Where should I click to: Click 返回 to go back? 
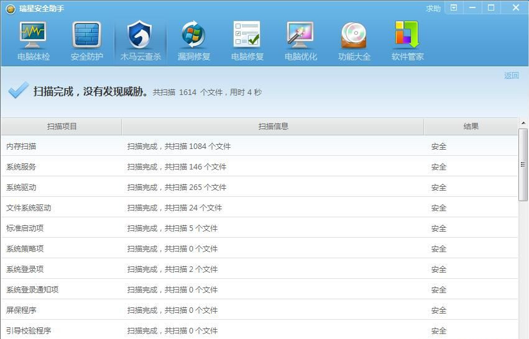pyautogui.click(x=511, y=76)
